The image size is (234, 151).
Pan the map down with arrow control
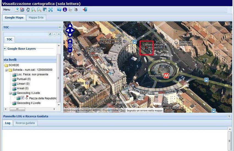coord(70,35)
